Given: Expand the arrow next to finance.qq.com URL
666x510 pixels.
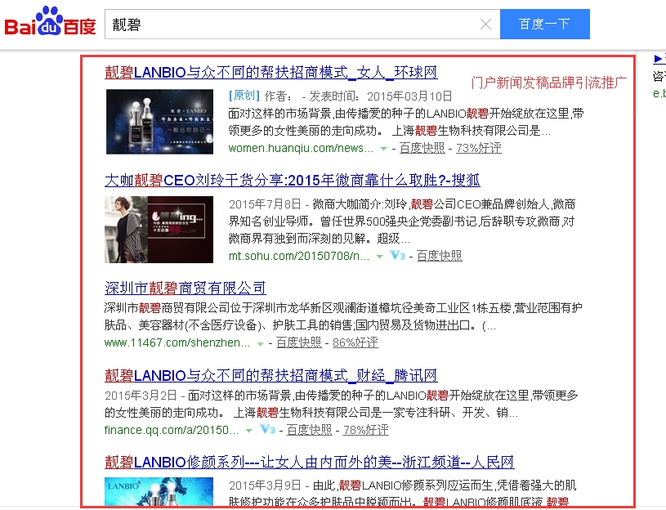Looking at the screenshot, I should 249,430.
